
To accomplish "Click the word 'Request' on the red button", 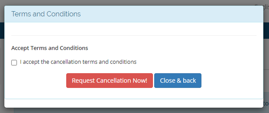I will coord(83,80).
